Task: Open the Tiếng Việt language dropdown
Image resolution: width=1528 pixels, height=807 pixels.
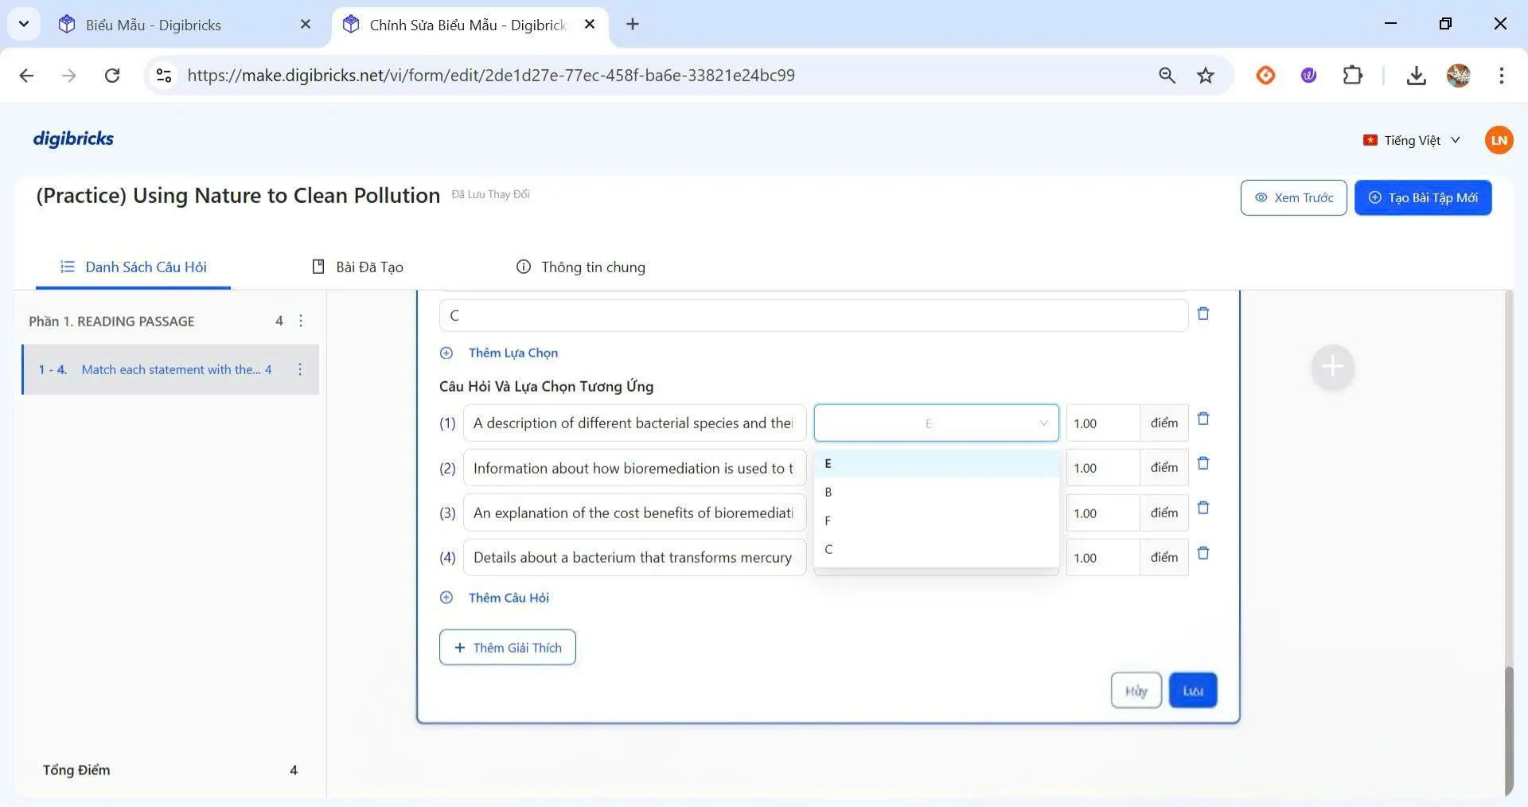Action: [1412, 140]
